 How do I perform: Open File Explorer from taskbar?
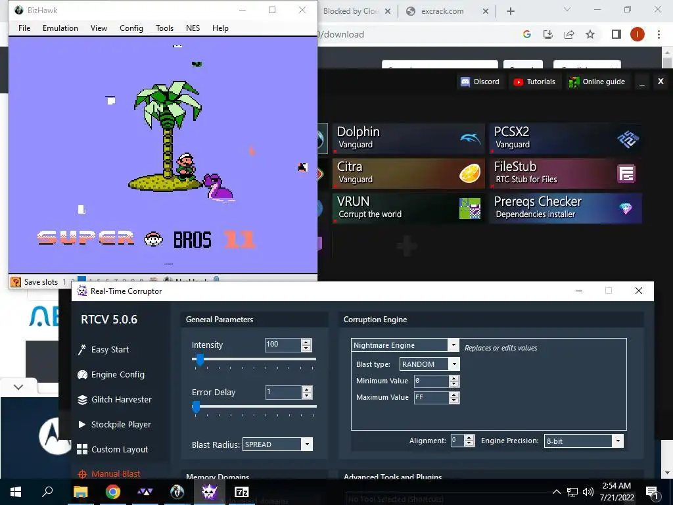(x=80, y=492)
